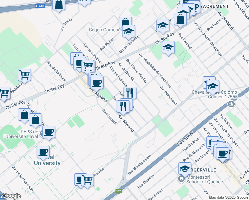Image resolution: width=249 pixels, height=200 pixels.
Task: Open the shopping cart marker near Université road
Action: [87, 180]
